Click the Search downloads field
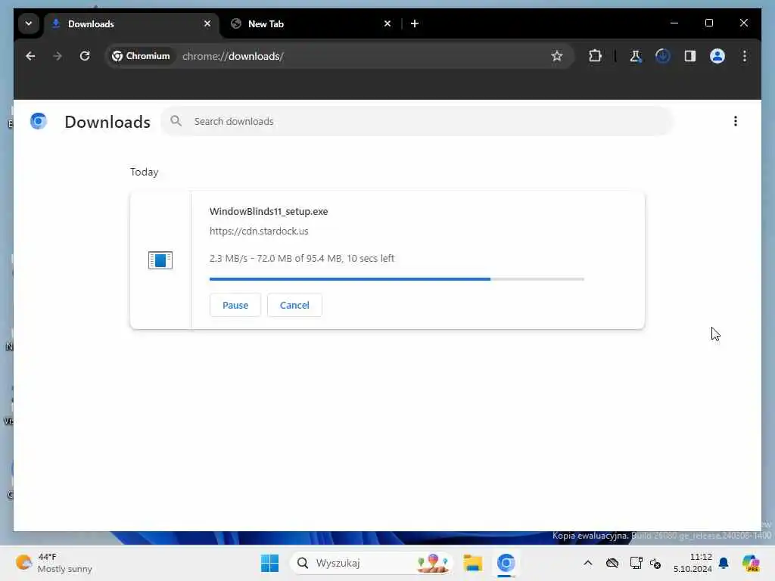The width and height of the screenshot is (775, 581). point(418,122)
